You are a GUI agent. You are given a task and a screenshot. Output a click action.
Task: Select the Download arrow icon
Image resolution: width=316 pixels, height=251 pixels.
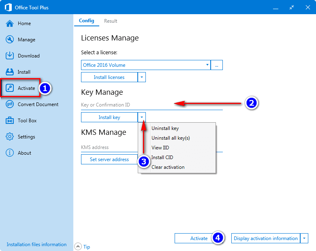10,55
